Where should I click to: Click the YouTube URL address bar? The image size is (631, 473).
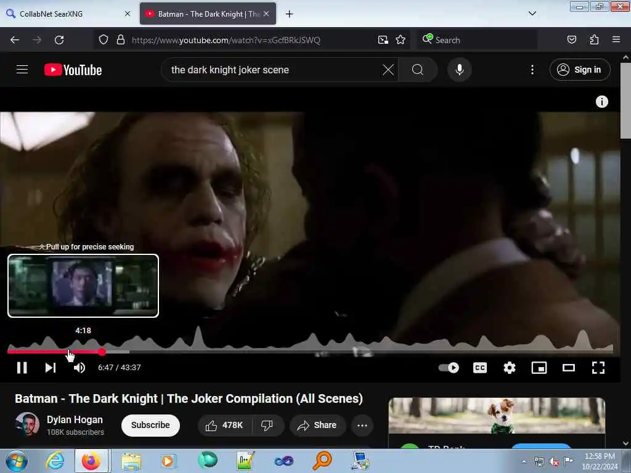[226, 40]
